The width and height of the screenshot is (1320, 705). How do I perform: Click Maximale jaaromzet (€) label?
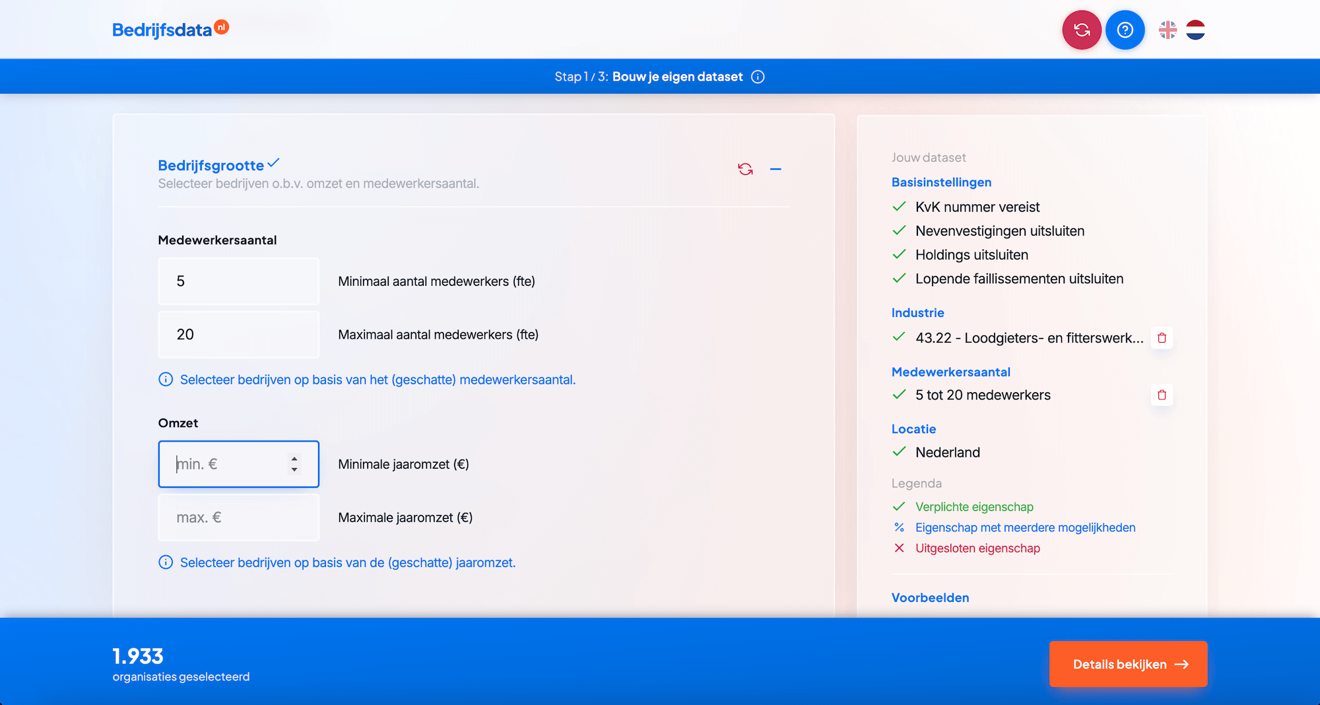pos(405,518)
